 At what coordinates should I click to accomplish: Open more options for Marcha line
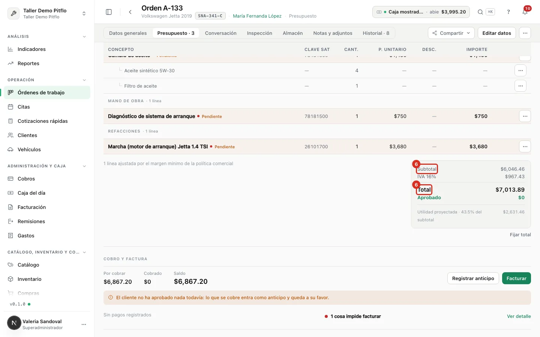525,146
